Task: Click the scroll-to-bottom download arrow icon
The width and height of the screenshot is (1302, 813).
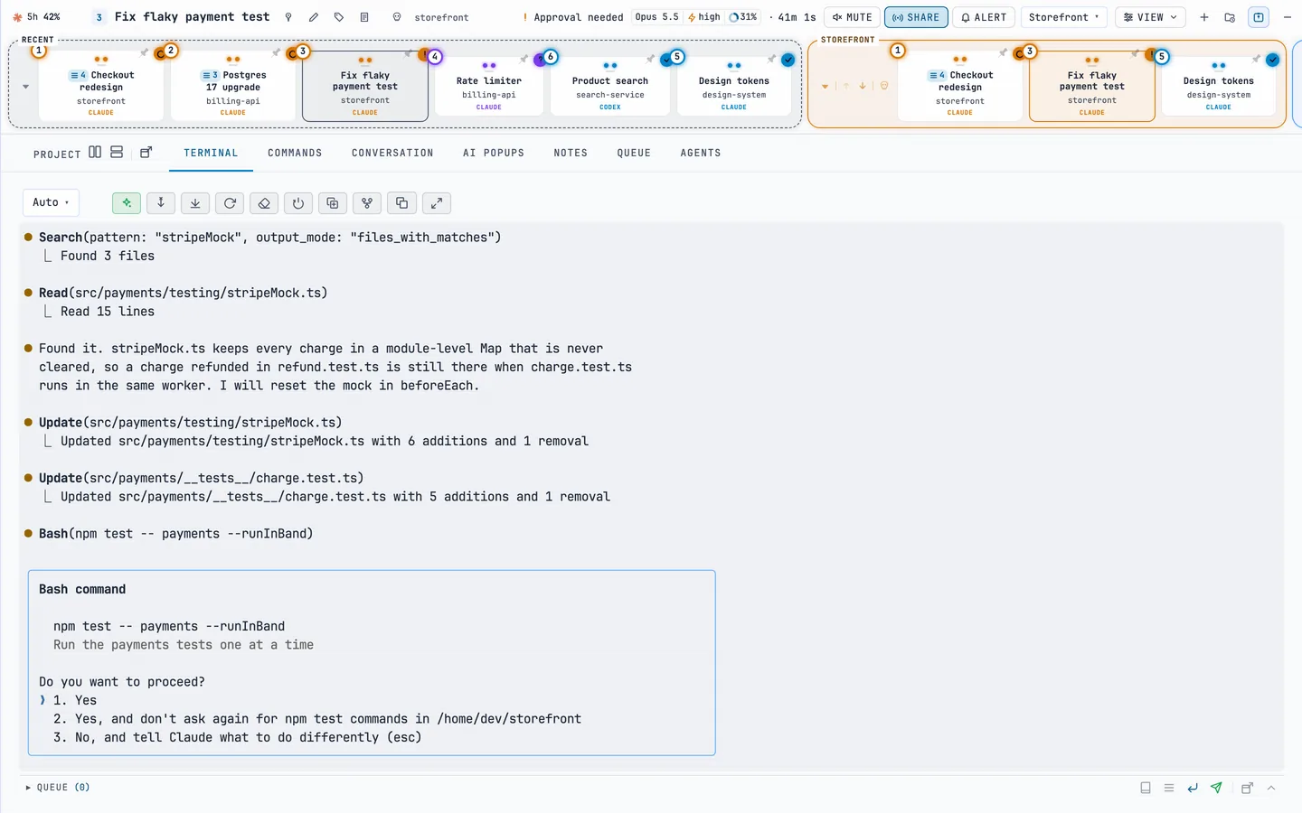Action: 195,203
